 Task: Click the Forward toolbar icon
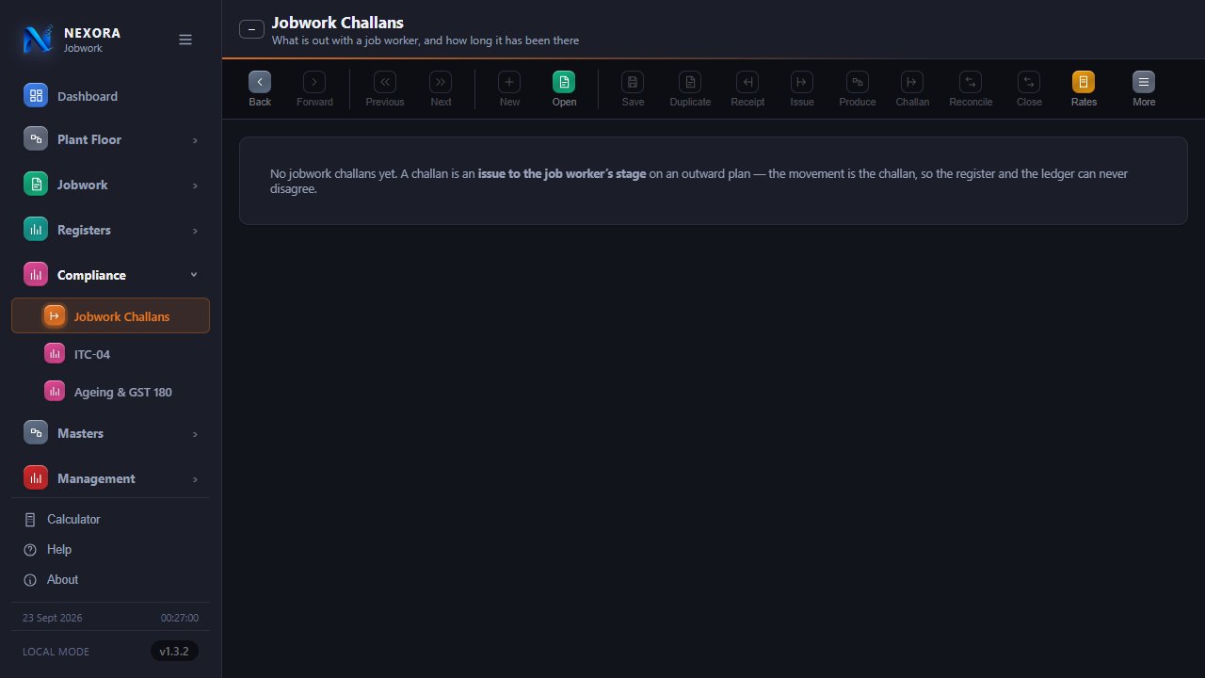coord(314,82)
